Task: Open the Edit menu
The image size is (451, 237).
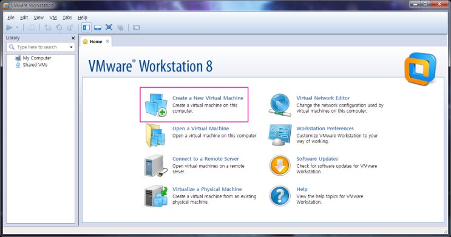Action: (24, 18)
